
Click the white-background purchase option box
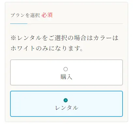tap(66, 72)
